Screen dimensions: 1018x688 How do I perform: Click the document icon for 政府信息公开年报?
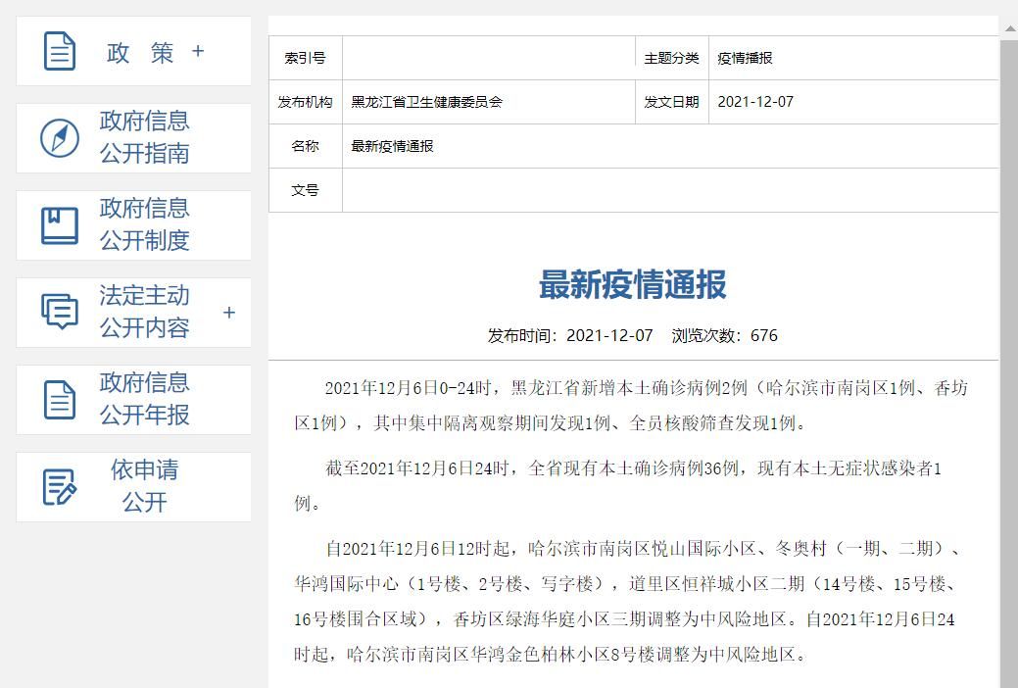point(60,400)
